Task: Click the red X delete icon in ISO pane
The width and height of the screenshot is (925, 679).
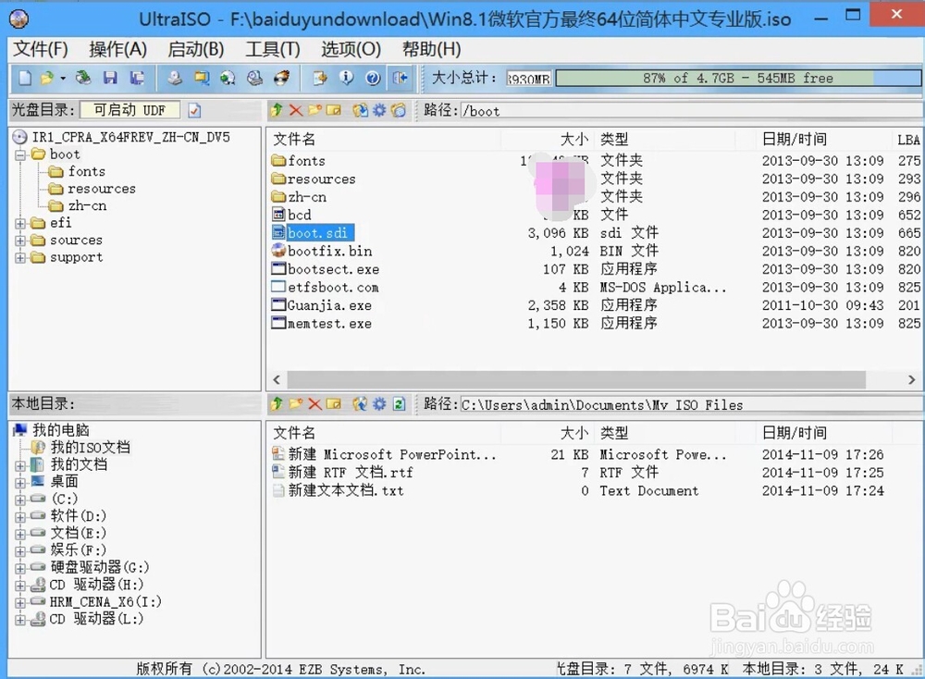Action: (x=296, y=110)
